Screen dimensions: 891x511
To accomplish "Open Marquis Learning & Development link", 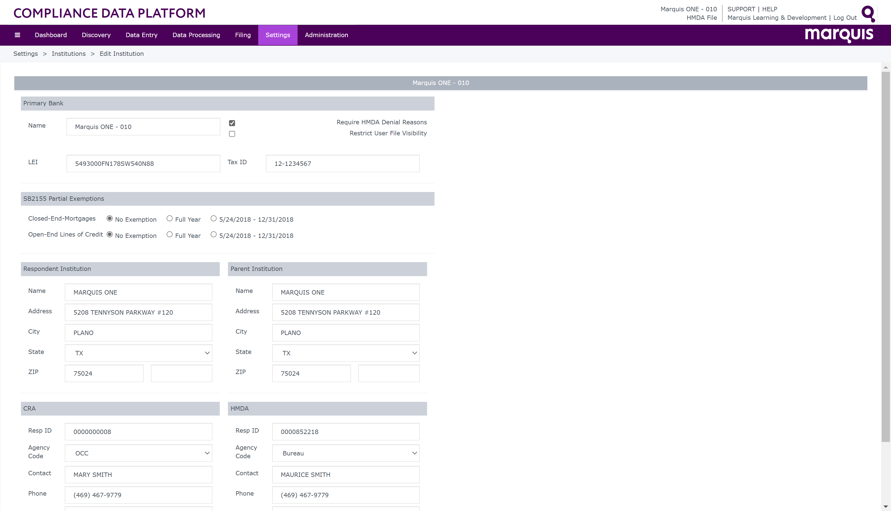I will point(777,18).
